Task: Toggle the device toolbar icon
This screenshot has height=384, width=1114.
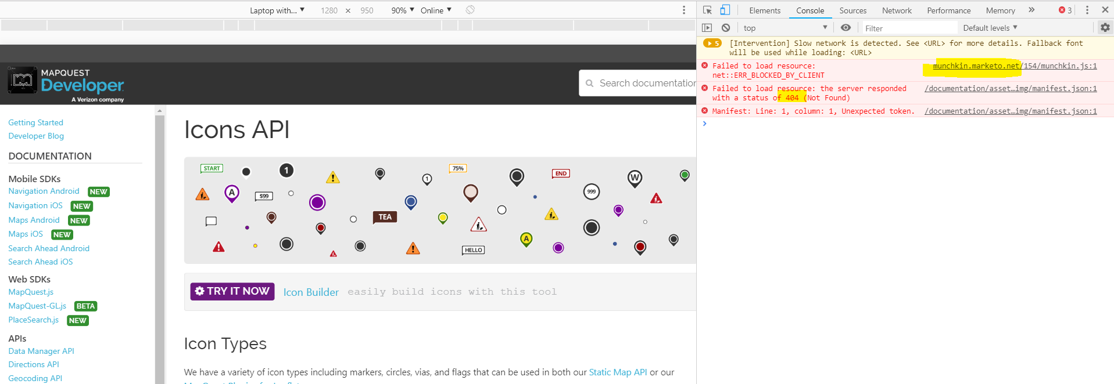Action: (x=725, y=10)
